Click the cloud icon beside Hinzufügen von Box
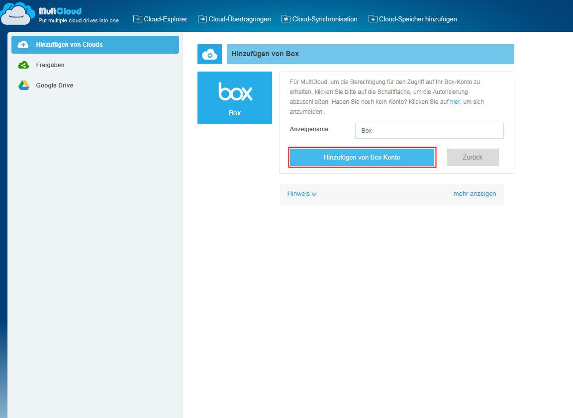The image size is (573, 418). 209,54
